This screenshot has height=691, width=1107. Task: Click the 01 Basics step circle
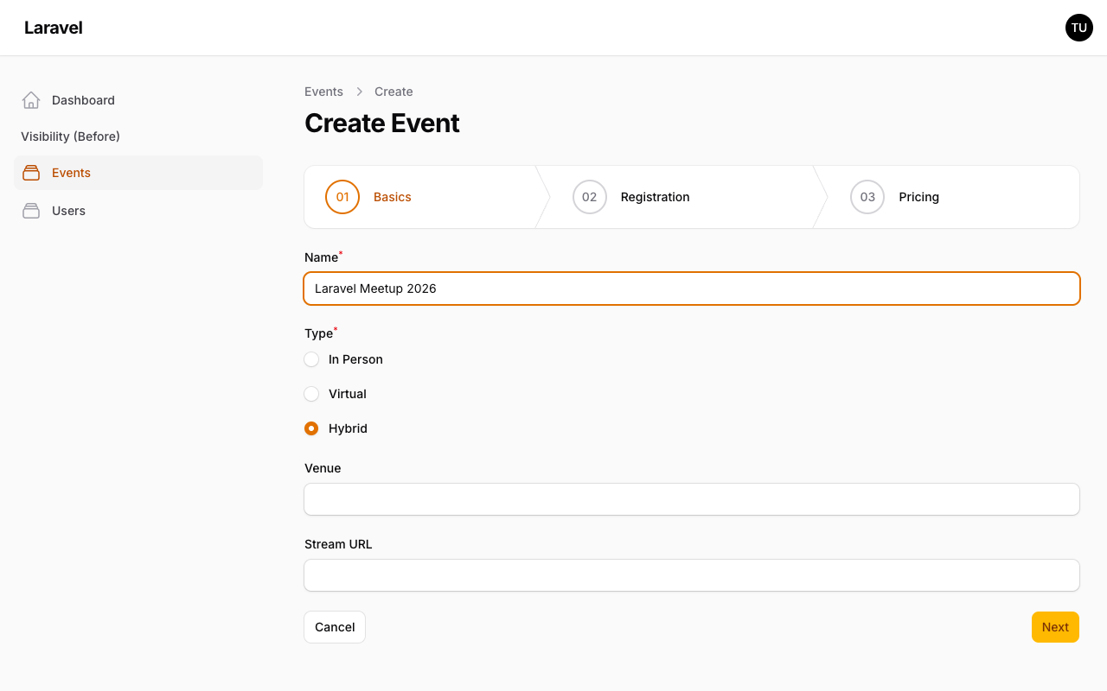tap(342, 197)
